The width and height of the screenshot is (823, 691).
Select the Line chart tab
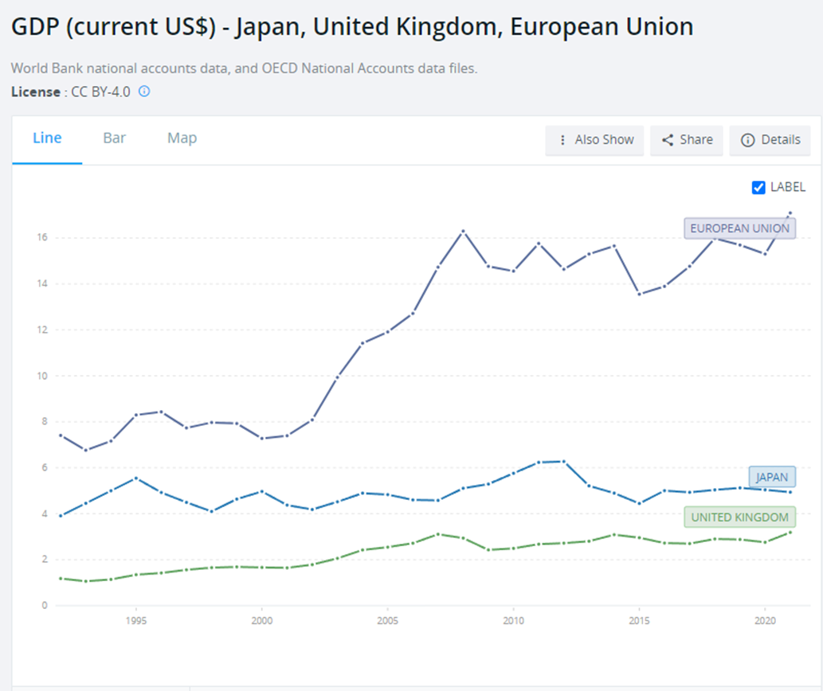pos(47,138)
